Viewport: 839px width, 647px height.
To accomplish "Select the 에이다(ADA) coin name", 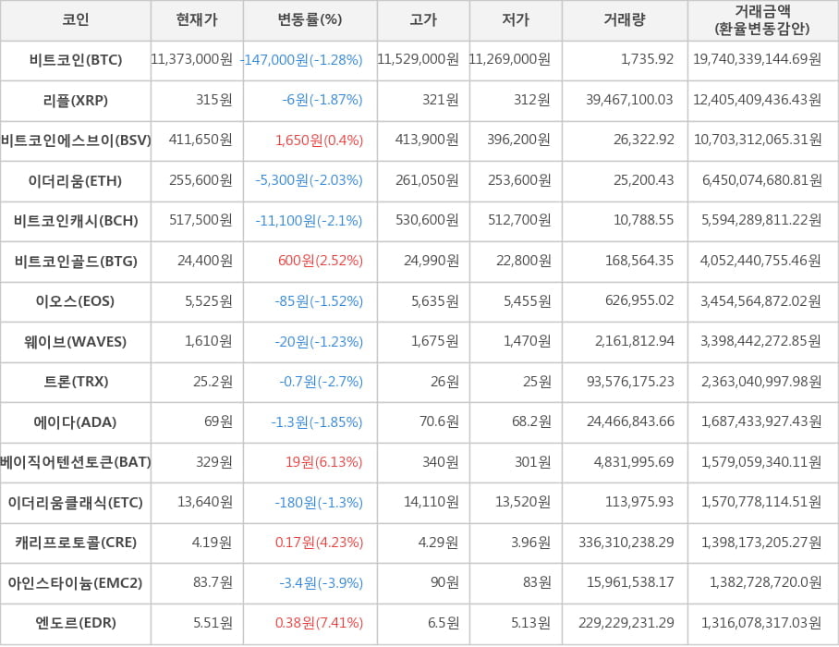I will click(x=76, y=422).
